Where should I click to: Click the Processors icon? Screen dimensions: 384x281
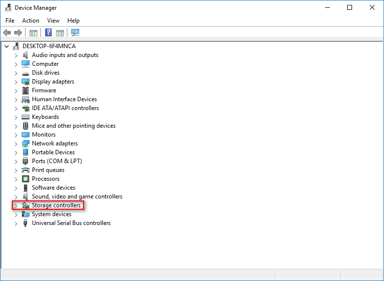[26, 179]
